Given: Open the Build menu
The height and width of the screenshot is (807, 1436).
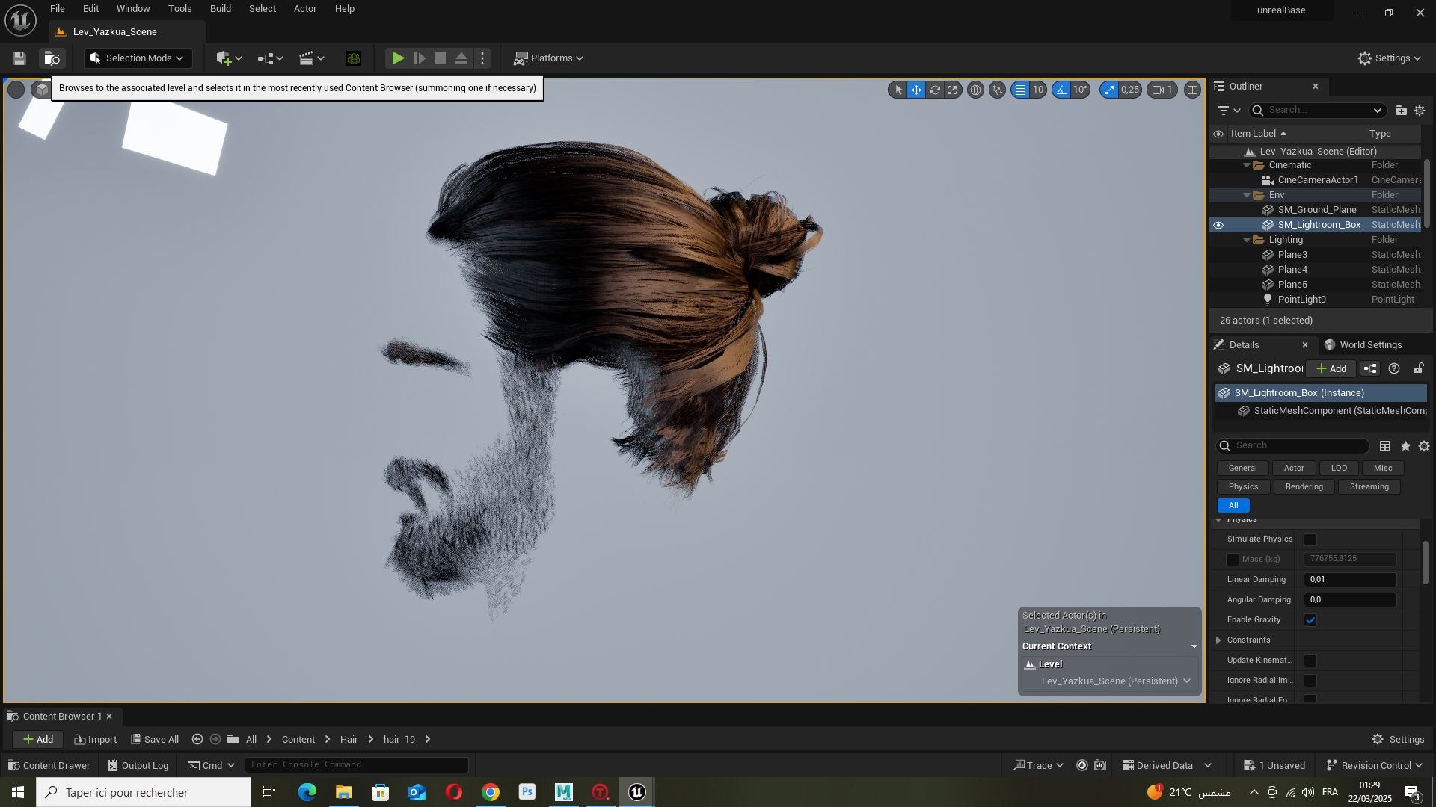Looking at the screenshot, I should point(221,9).
